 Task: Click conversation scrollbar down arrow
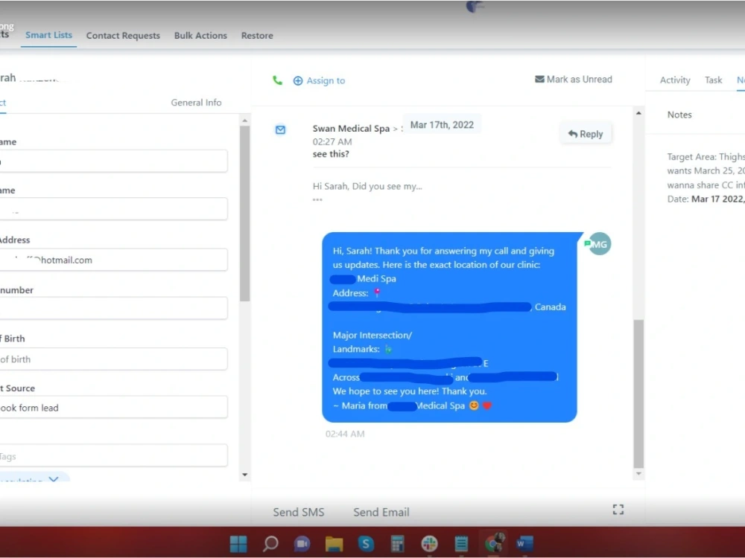[638, 473]
